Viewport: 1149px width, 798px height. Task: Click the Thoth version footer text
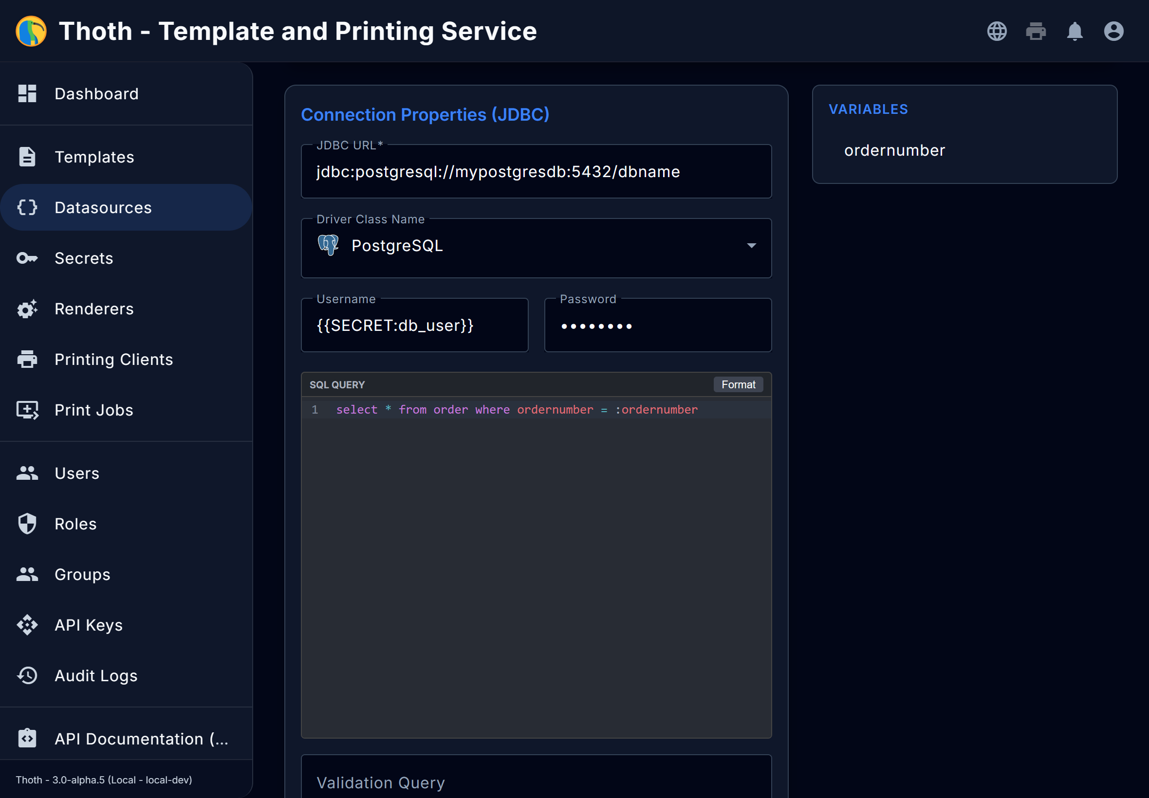(x=104, y=780)
